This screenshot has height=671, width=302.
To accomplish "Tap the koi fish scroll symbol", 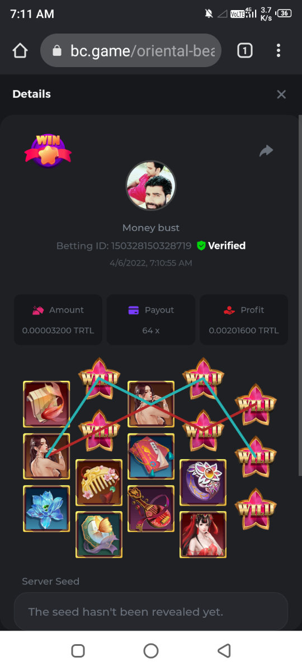I will click(46, 404).
